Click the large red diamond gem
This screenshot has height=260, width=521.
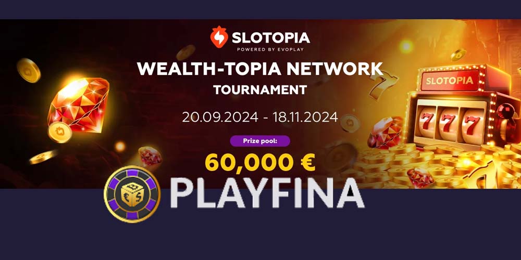click(x=79, y=105)
